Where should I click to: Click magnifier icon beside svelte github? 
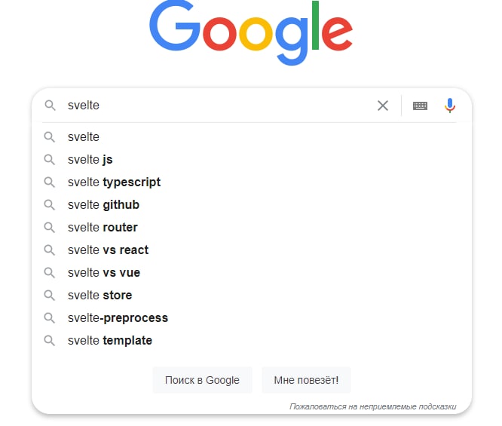point(49,204)
